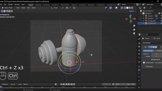Select Catmull-Clark subdivision type
This screenshot has height=91, width=162.
pyautogui.click(x=148, y=51)
